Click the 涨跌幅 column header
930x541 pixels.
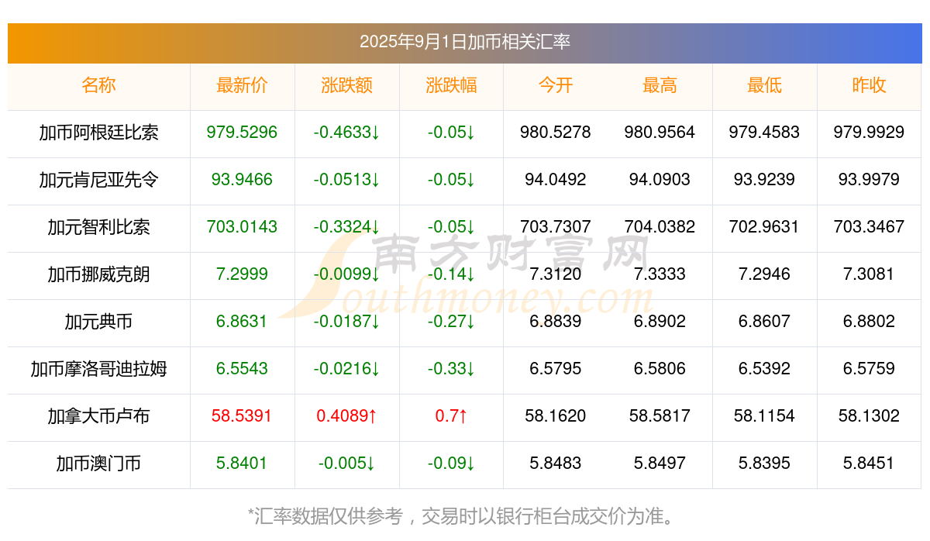[451, 85]
